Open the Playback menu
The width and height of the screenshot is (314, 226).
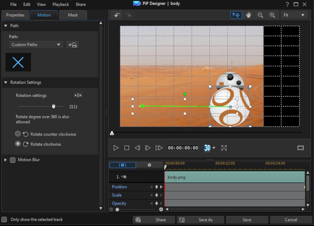(61, 4)
